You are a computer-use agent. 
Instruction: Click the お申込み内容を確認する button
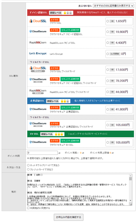[68, 217]
